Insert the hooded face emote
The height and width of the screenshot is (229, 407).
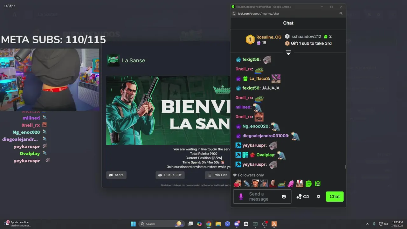(264, 184)
